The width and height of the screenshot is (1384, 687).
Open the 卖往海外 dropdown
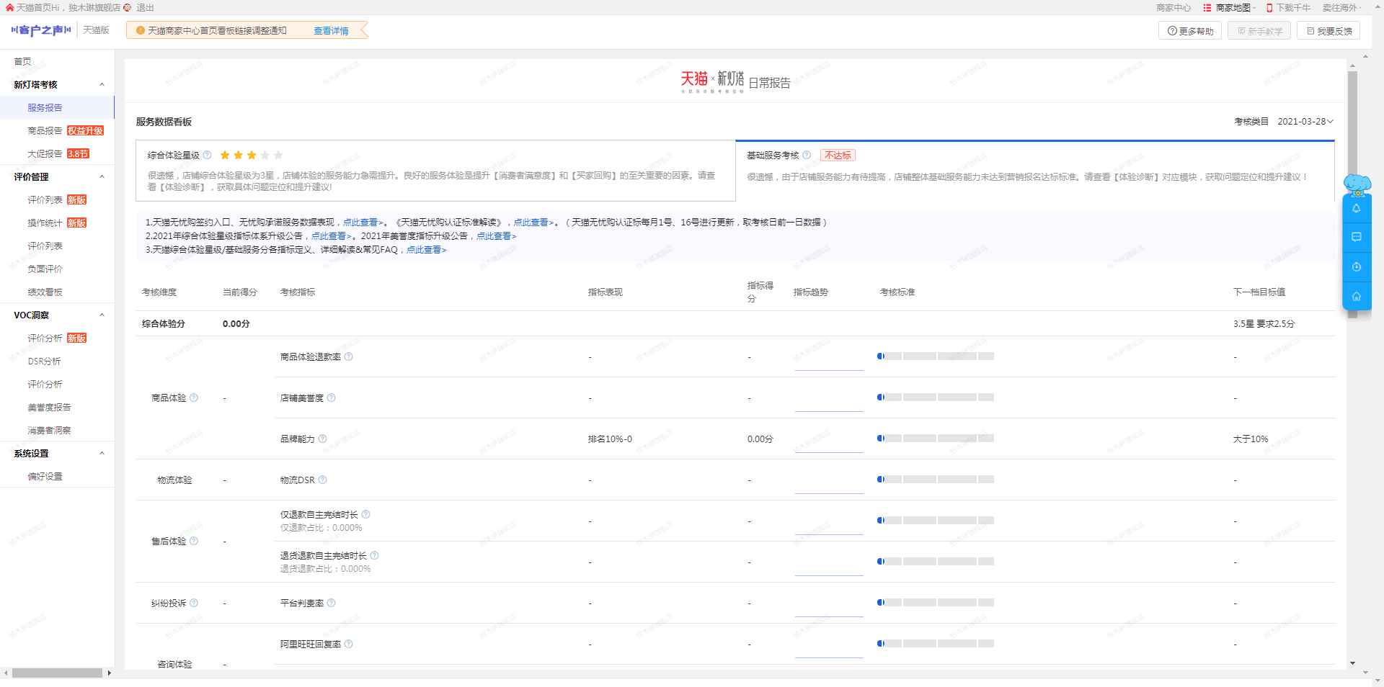coord(1342,8)
